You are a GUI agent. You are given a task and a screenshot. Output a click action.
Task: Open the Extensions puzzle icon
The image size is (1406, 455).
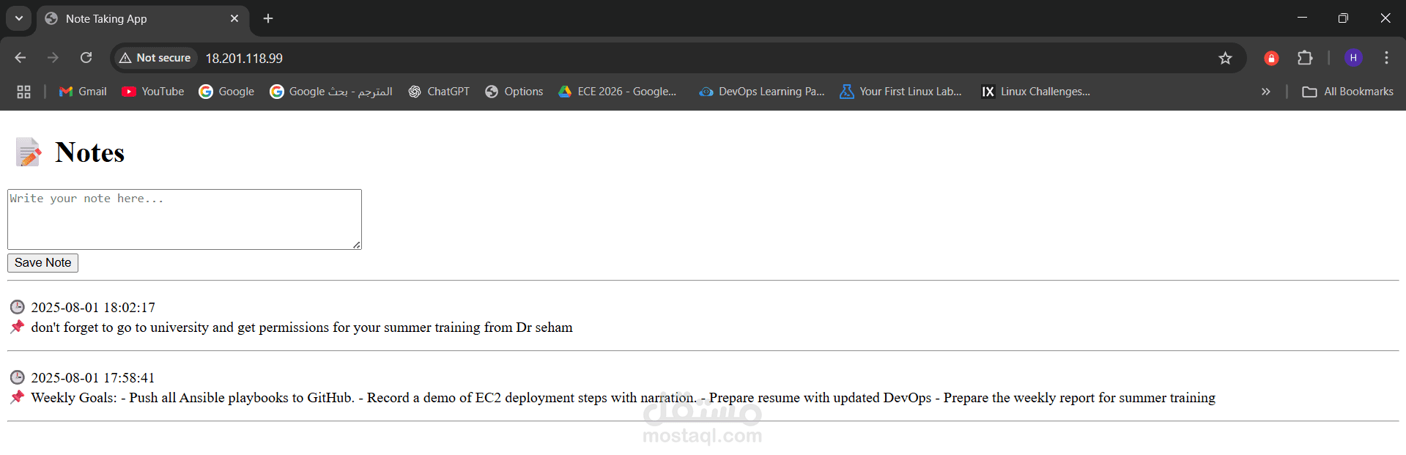tap(1305, 58)
